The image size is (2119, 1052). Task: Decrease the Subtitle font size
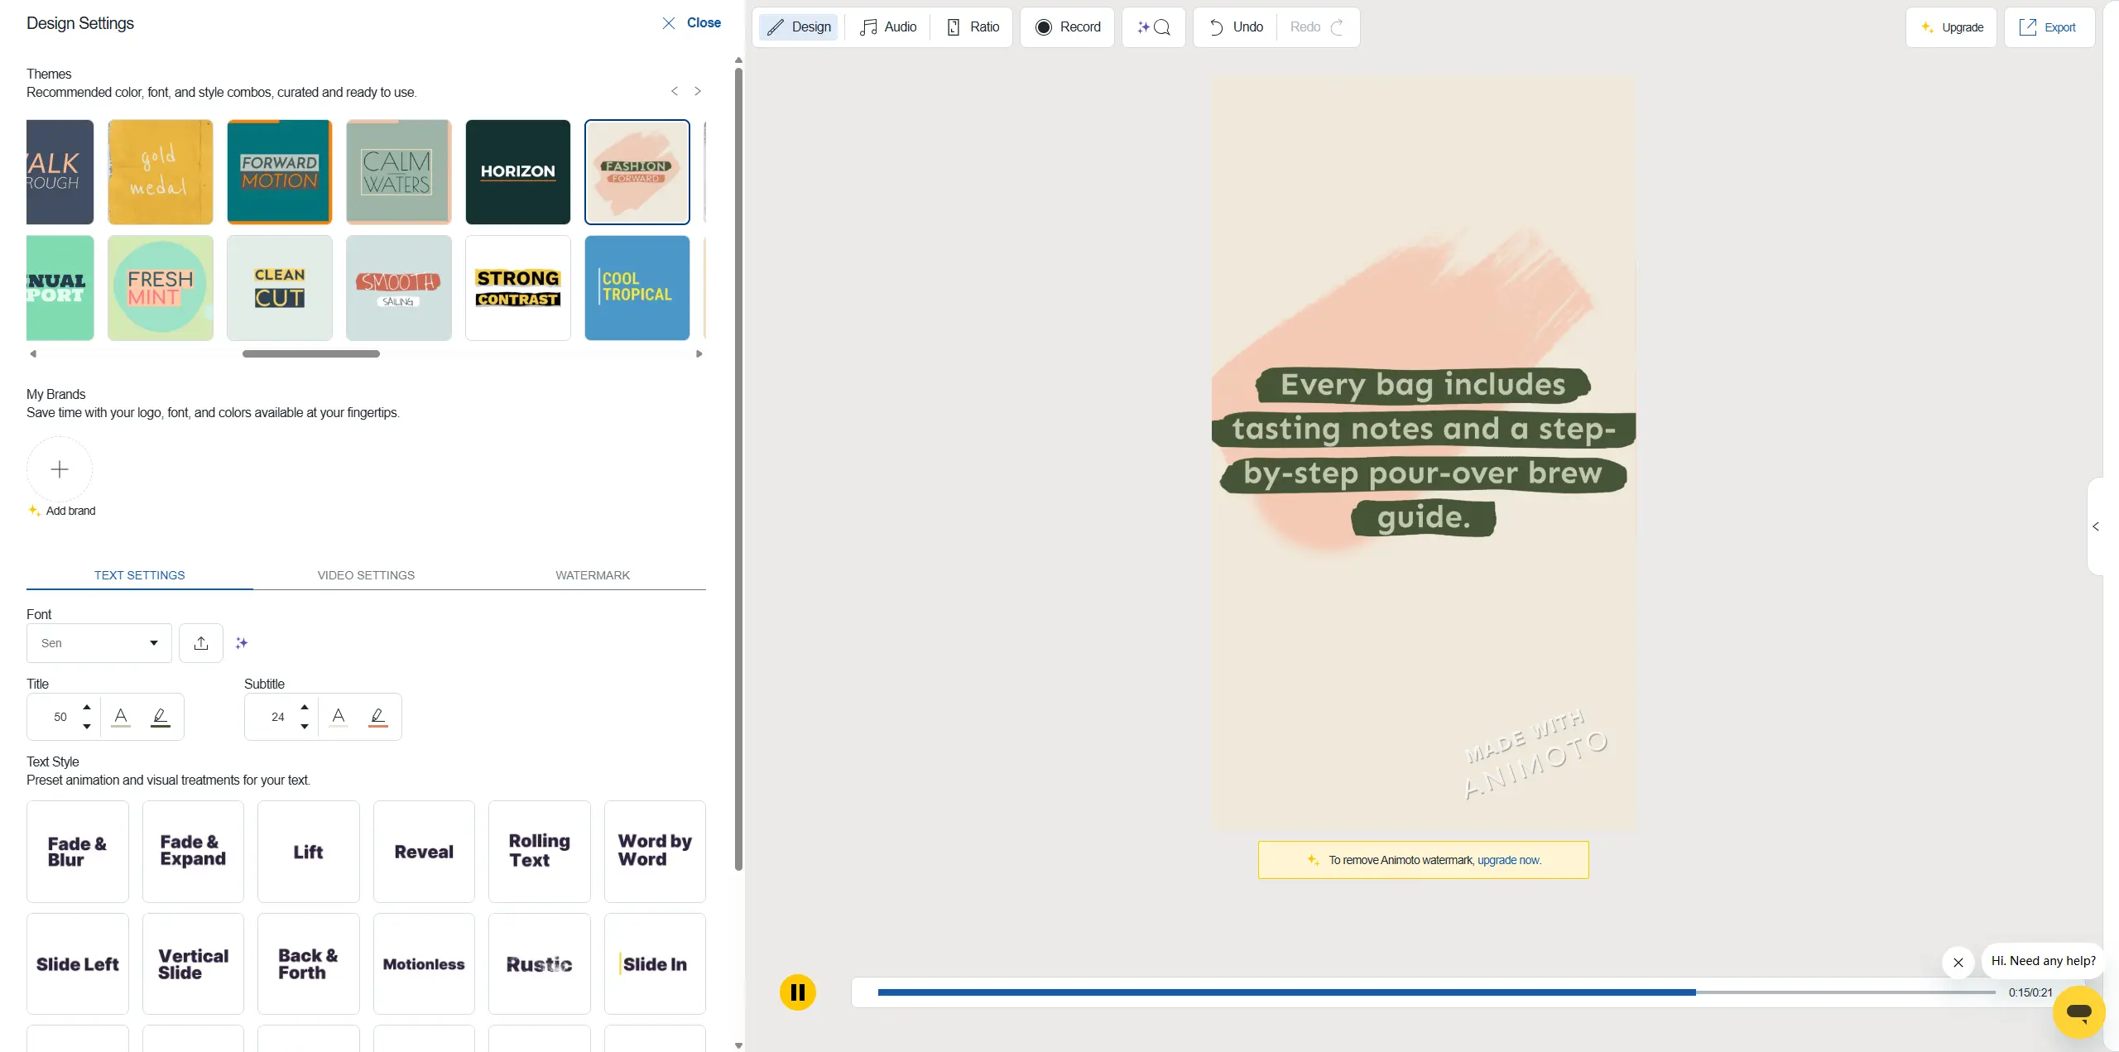[305, 727]
